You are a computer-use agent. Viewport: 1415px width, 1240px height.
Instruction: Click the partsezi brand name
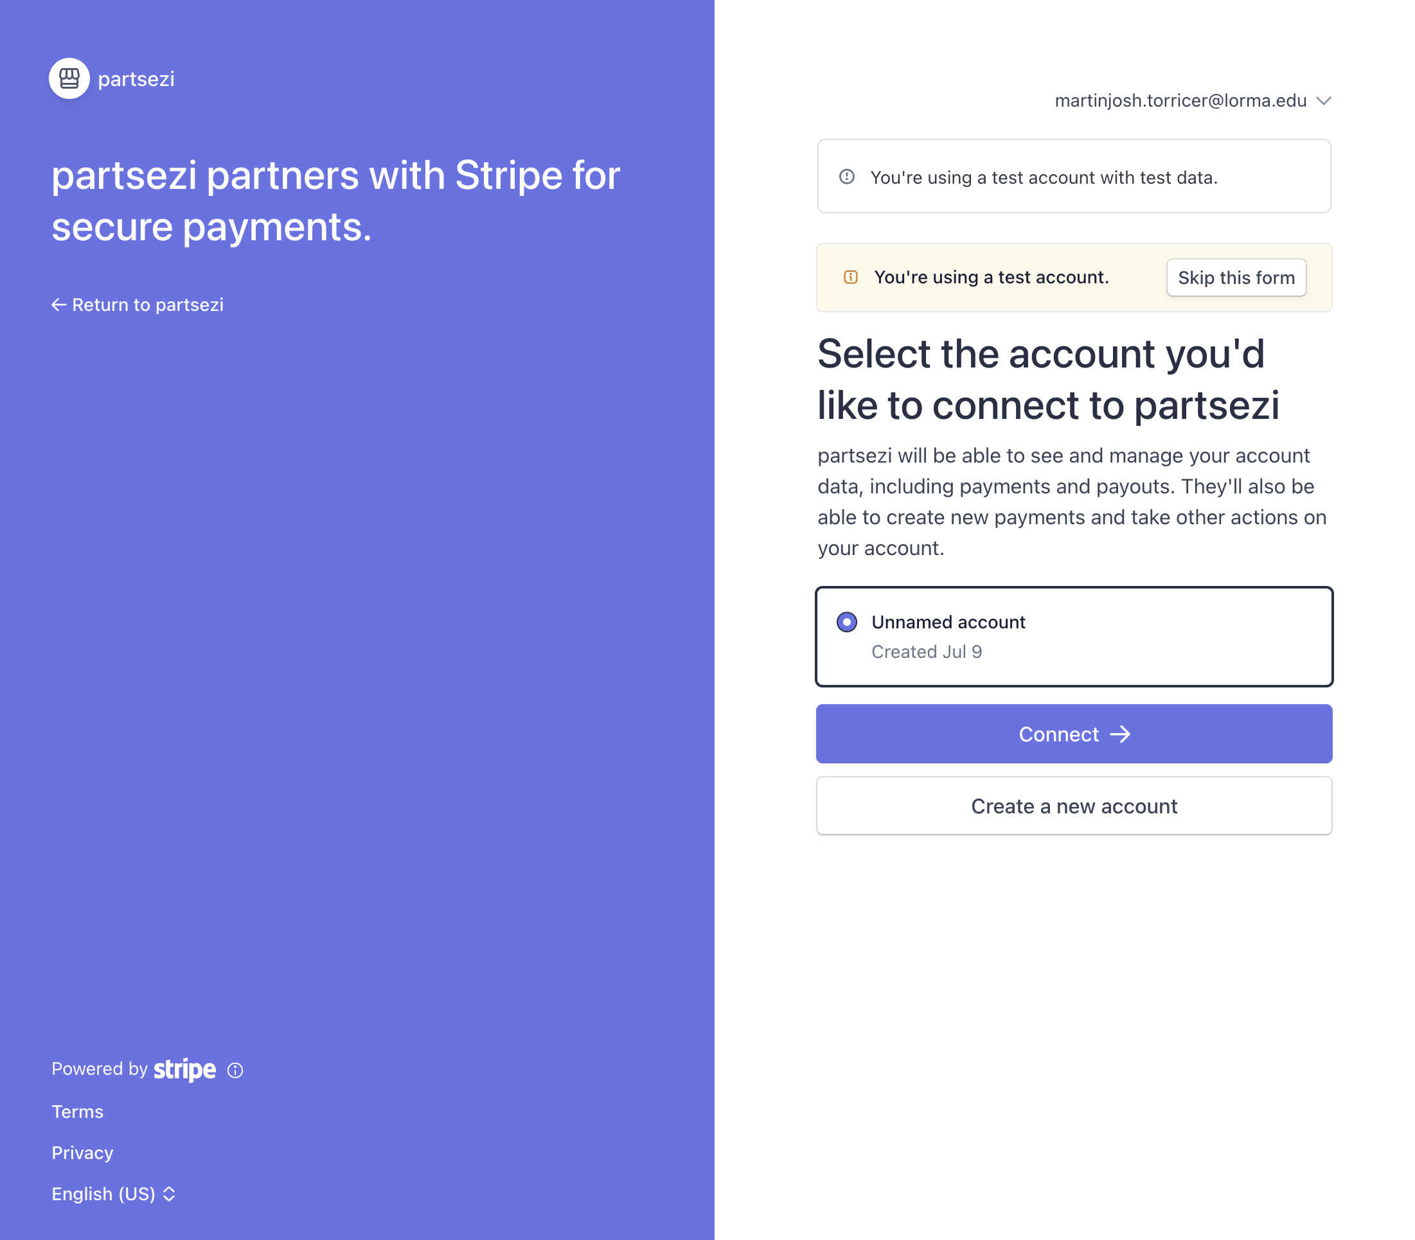[x=136, y=79]
